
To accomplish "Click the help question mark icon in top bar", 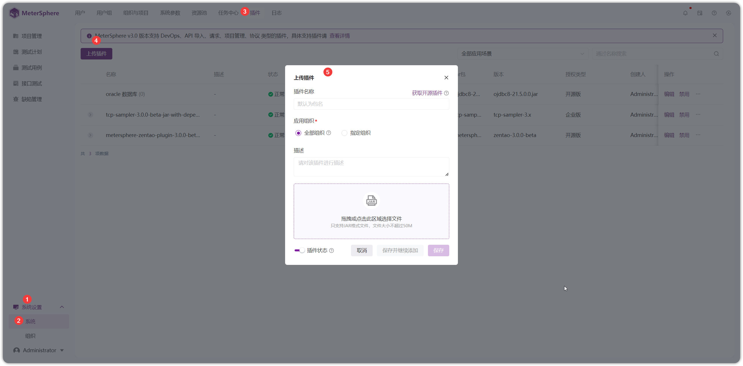I will pos(714,13).
